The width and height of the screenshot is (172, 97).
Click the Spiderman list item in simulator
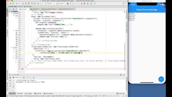coord(132,18)
